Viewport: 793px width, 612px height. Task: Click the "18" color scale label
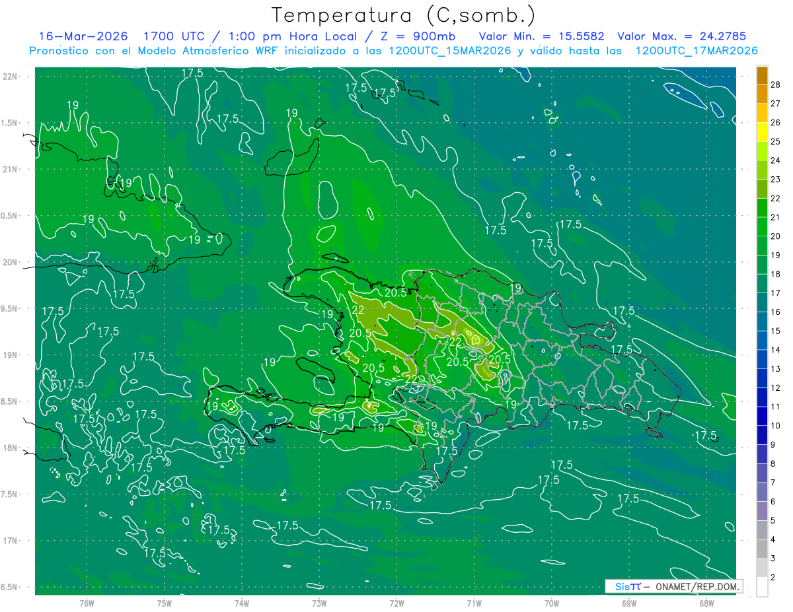(776, 274)
